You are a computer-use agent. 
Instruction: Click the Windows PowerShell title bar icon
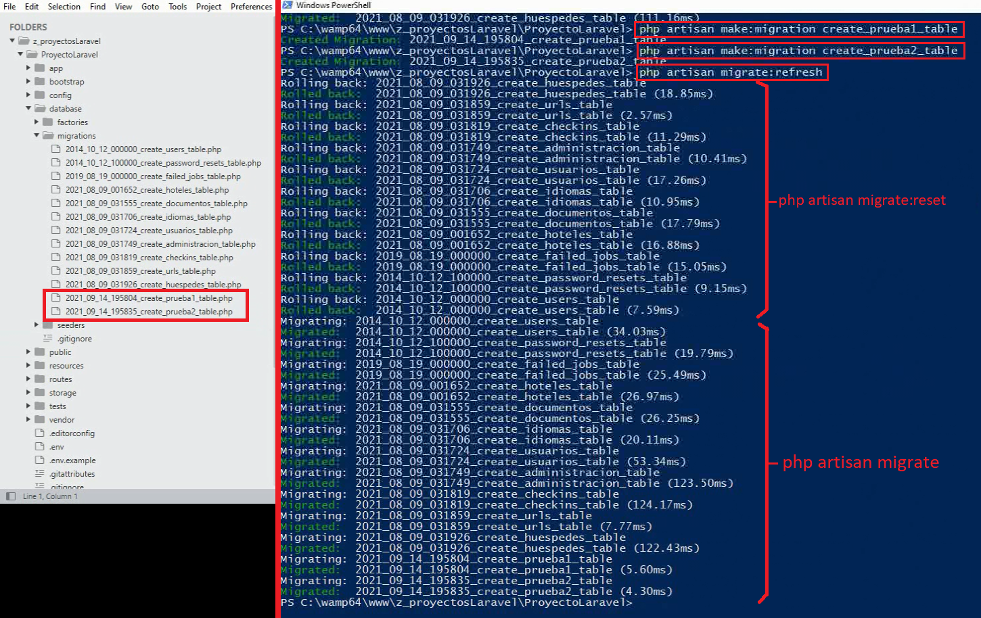pos(287,5)
